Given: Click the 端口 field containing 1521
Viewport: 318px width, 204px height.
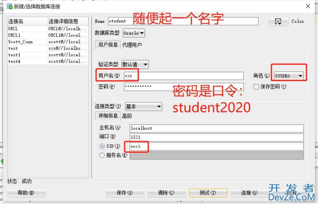Looking at the screenshot, I should pyautogui.click(x=217, y=137).
